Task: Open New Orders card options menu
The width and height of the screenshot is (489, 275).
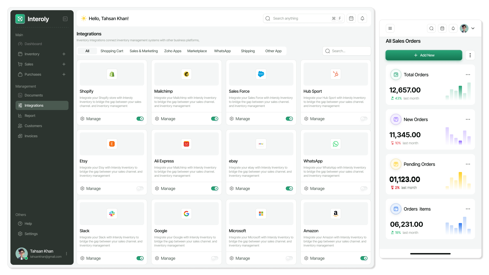Action: (468, 119)
